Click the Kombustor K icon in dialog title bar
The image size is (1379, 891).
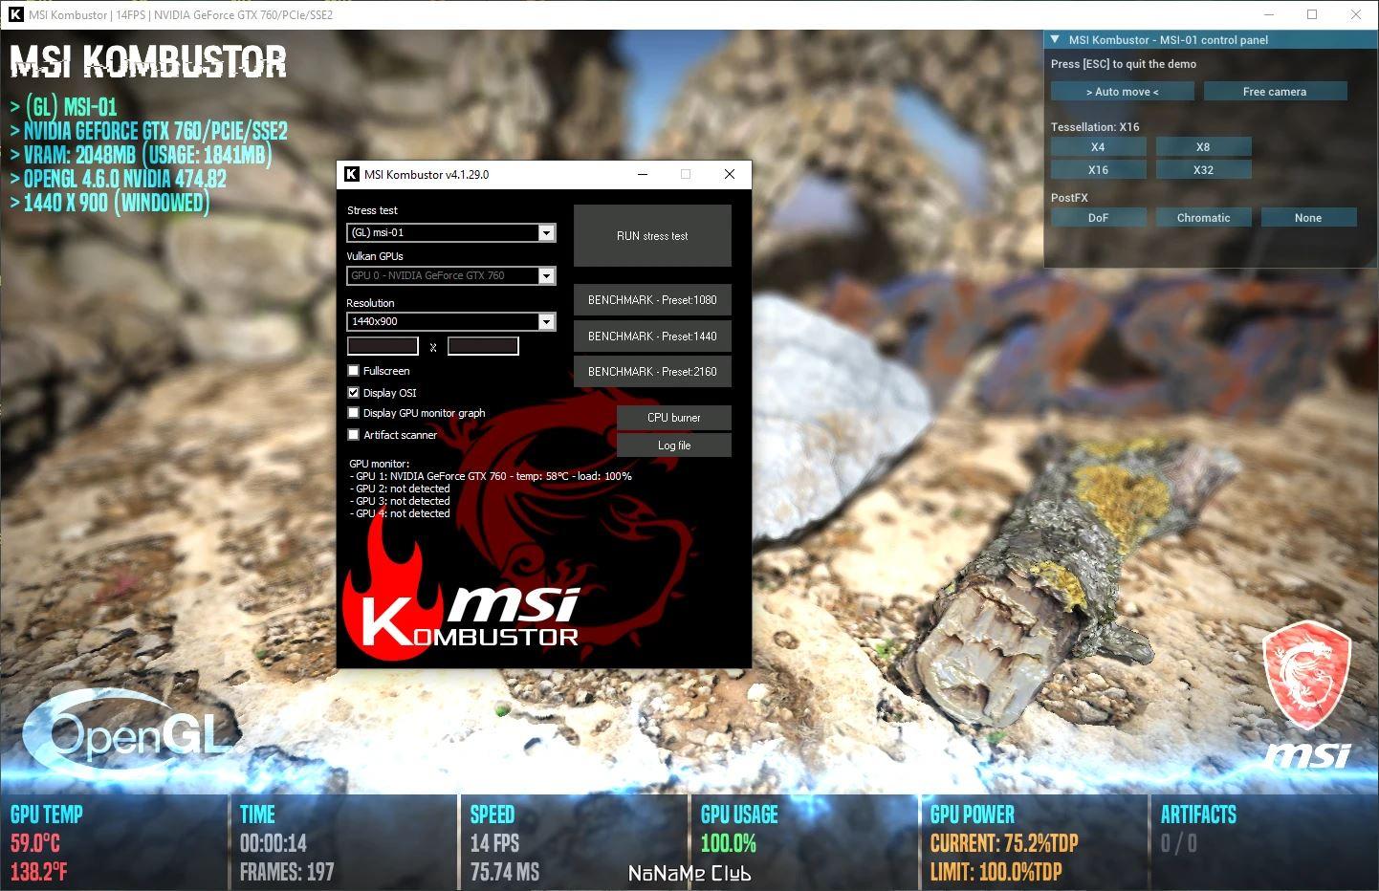coord(352,174)
